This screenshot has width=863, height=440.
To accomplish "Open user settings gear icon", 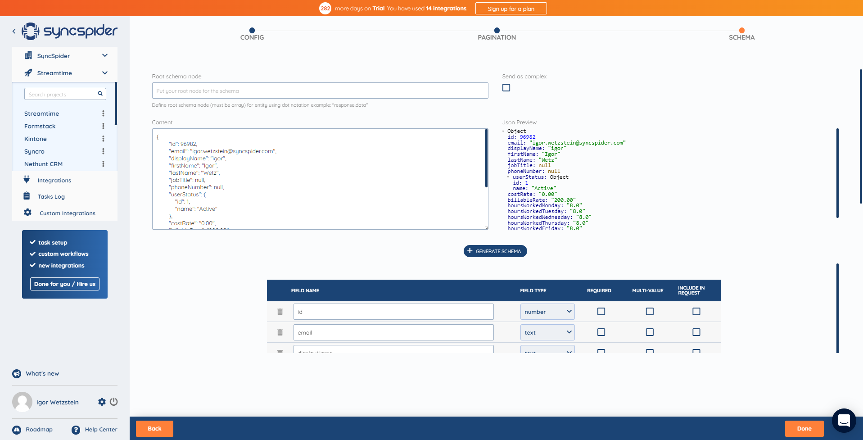I will 102,402.
